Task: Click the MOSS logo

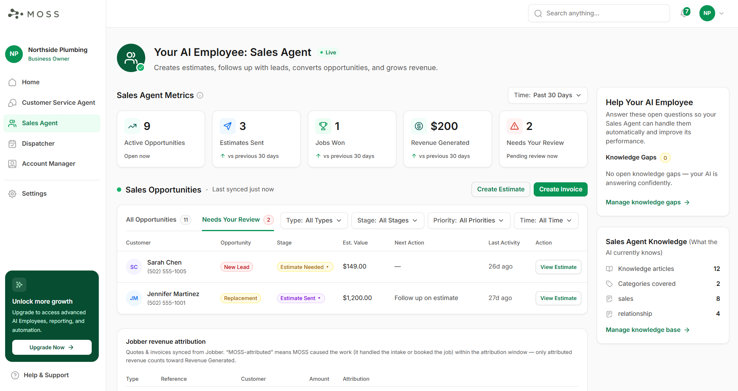Action: 33,14
